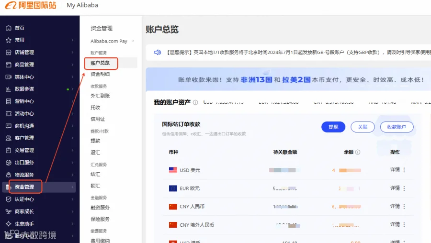This screenshot has height=243, width=431.
Task: Click the shop icon for 店铺管理
Action: click(9, 52)
